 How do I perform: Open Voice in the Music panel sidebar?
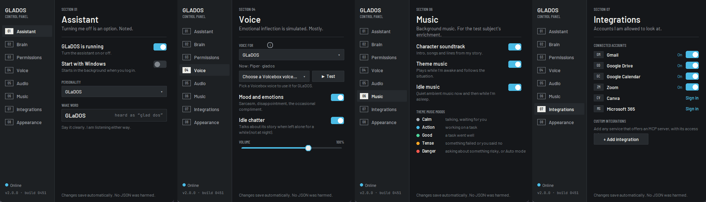pyautogui.click(x=382, y=70)
